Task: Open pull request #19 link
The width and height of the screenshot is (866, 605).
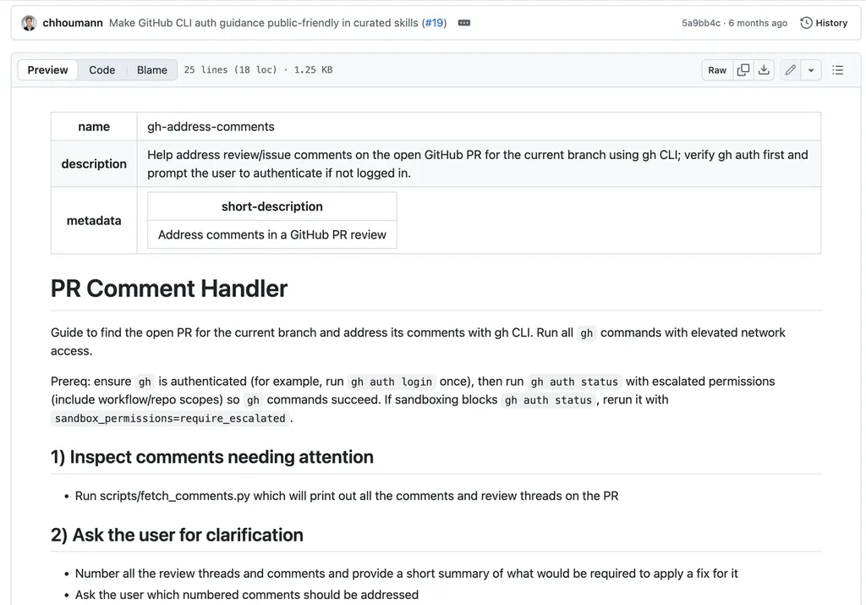Action: pos(434,23)
